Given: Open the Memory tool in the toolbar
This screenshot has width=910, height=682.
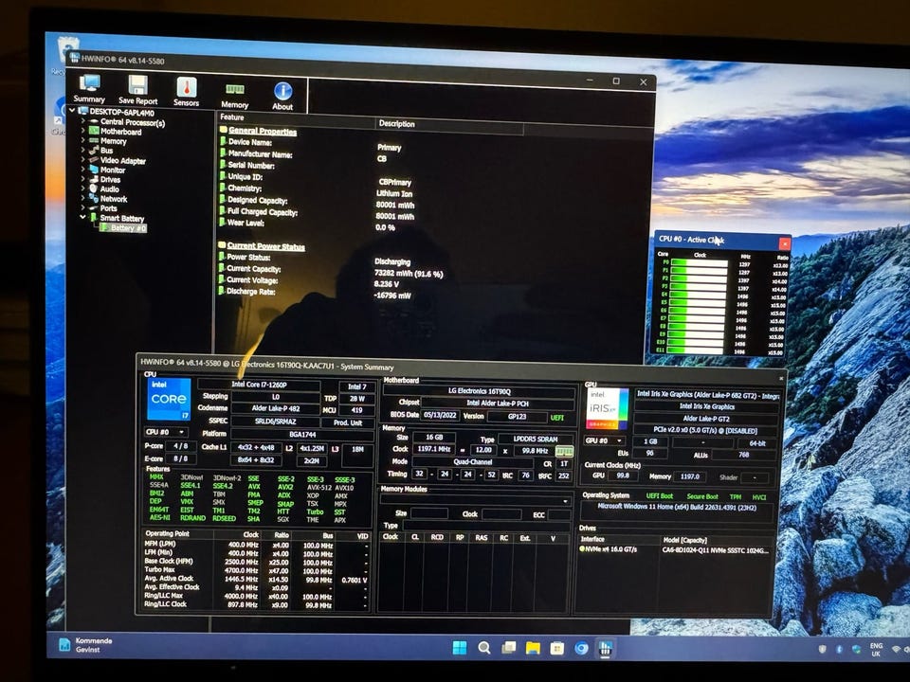Looking at the screenshot, I should pos(234,95).
